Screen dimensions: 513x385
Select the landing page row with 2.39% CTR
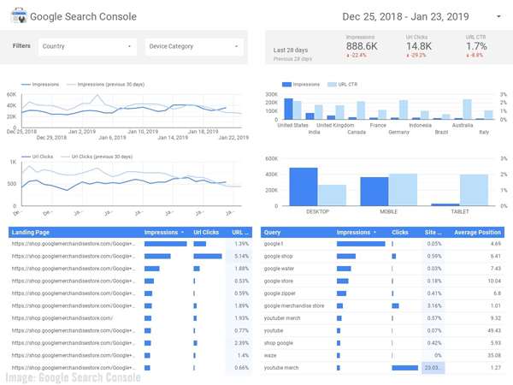[130, 343]
